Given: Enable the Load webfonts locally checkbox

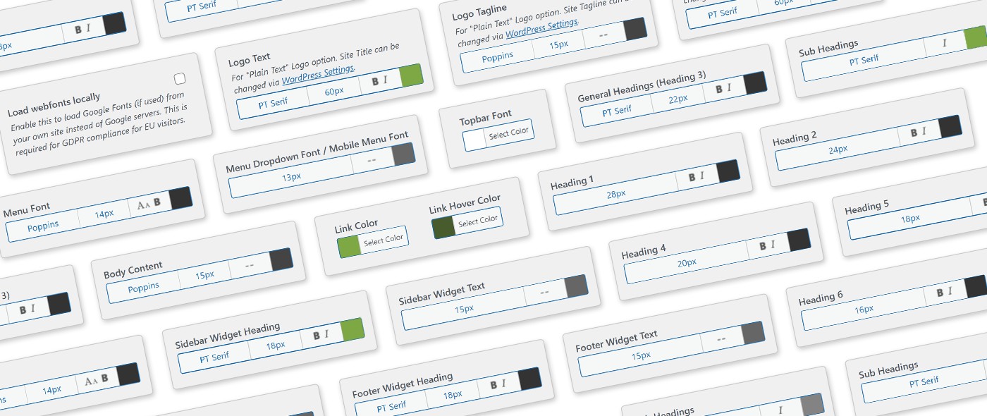Looking at the screenshot, I should pyautogui.click(x=179, y=78).
